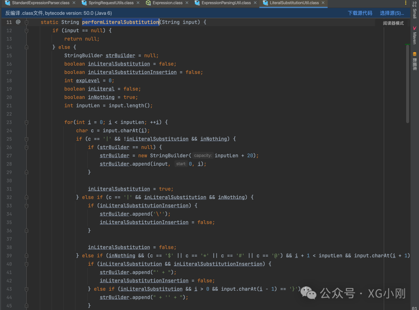419x310 pixels.
Task: Click the editor vertical scrollbar
Action: pos(407,84)
